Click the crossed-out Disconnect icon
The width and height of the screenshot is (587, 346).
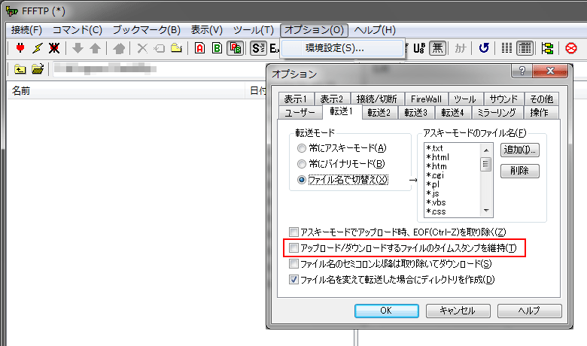[54, 48]
